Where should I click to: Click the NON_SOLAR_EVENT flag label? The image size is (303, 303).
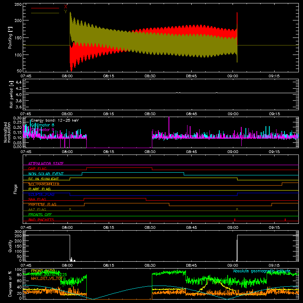[x=46, y=174]
